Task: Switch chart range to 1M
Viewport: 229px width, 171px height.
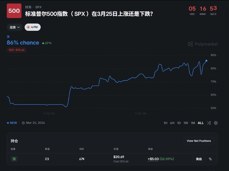Action: pos(193,123)
